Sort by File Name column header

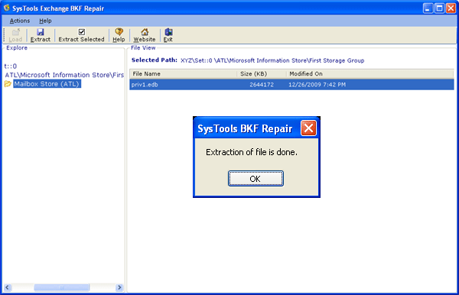184,73
